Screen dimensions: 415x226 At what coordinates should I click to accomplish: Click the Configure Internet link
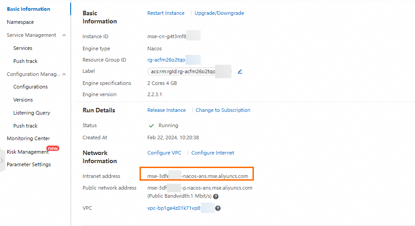(212, 153)
